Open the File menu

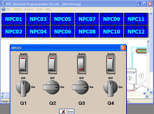coord(9,9)
